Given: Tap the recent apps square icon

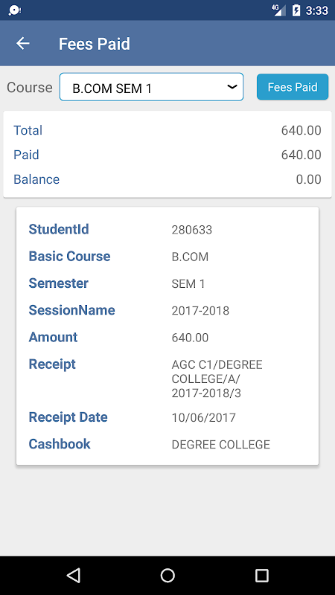Looking at the screenshot, I should (x=262, y=575).
